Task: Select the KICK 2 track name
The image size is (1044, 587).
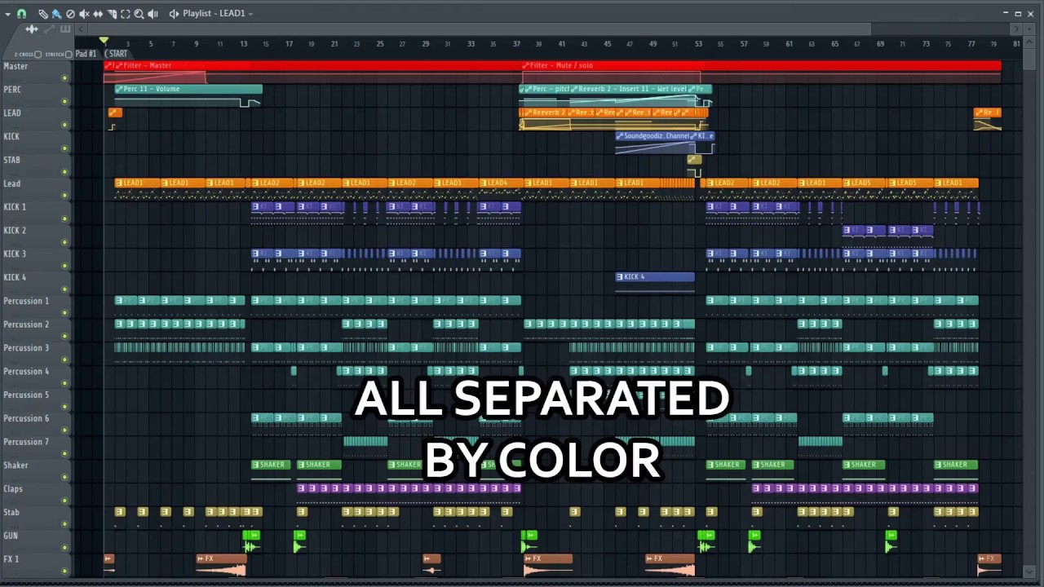Action: pos(15,231)
